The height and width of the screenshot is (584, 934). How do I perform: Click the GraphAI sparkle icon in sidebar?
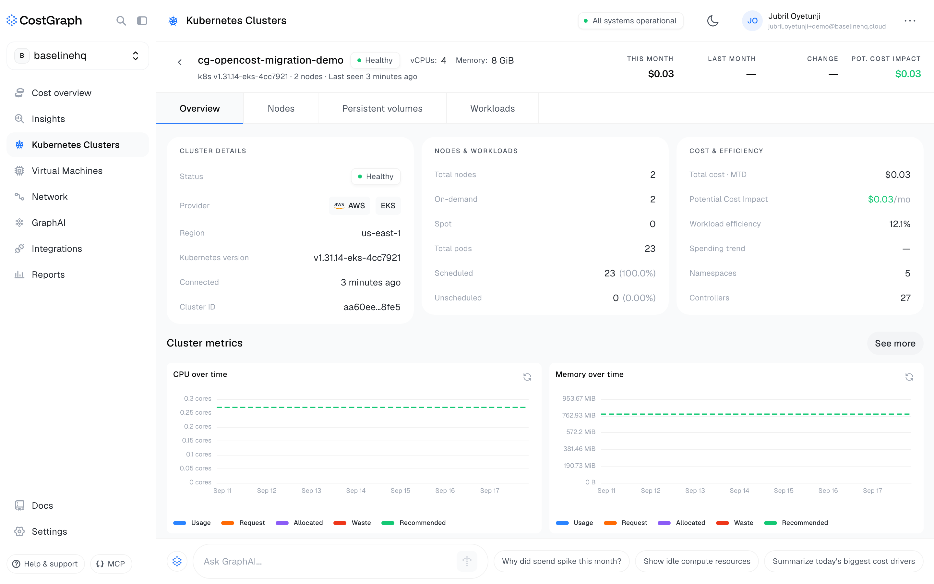pos(19,223)
